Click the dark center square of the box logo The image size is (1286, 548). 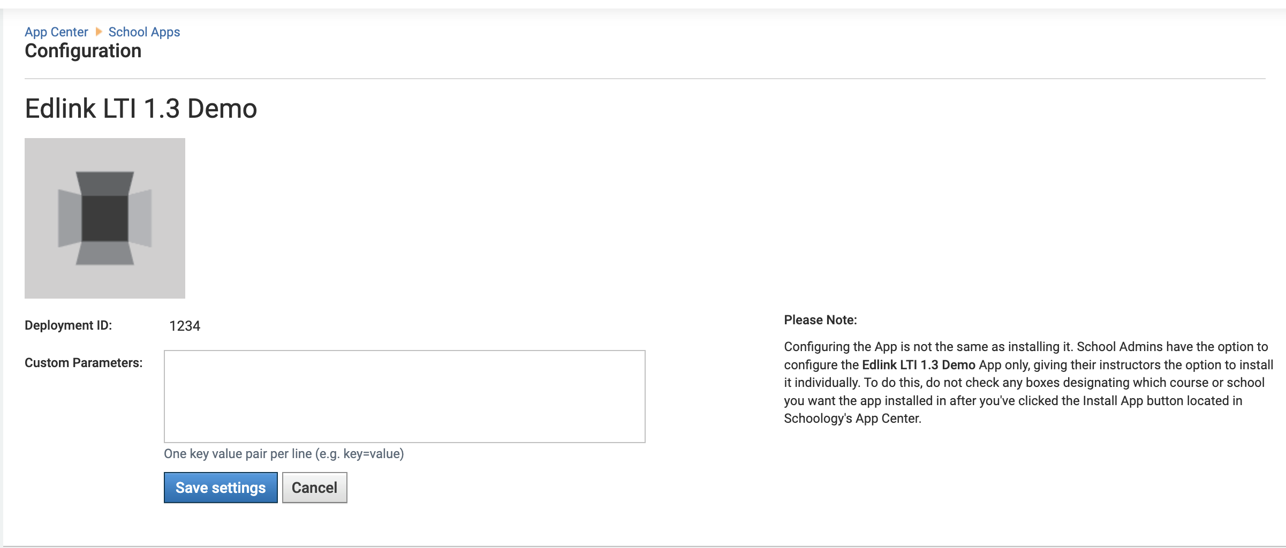(104, 219)
